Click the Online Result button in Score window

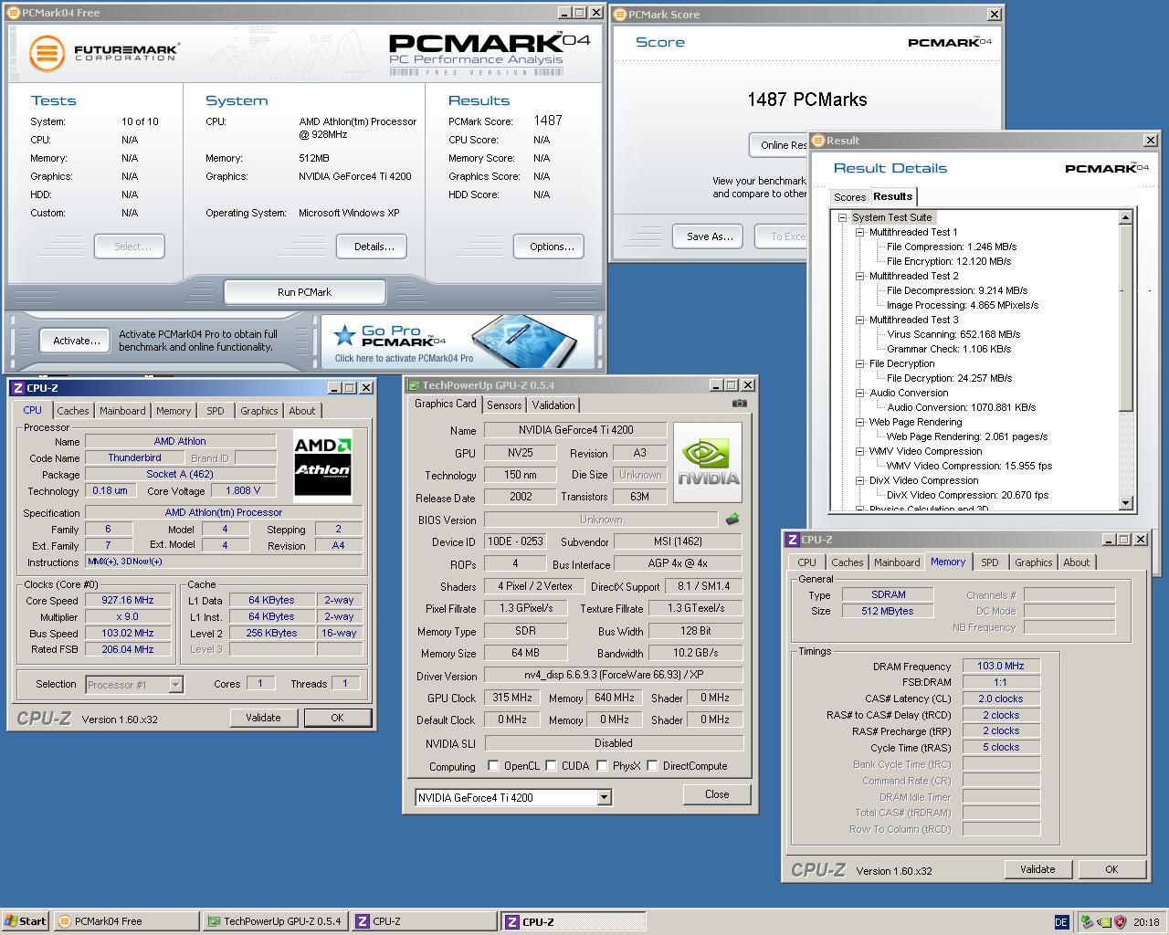(x=779, y=145)
